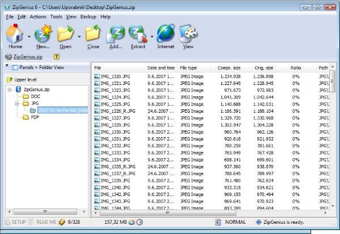This screenshot has height=234, width=340.
Task: Collapse the JPG folder tree node
Action: (18, 103)
